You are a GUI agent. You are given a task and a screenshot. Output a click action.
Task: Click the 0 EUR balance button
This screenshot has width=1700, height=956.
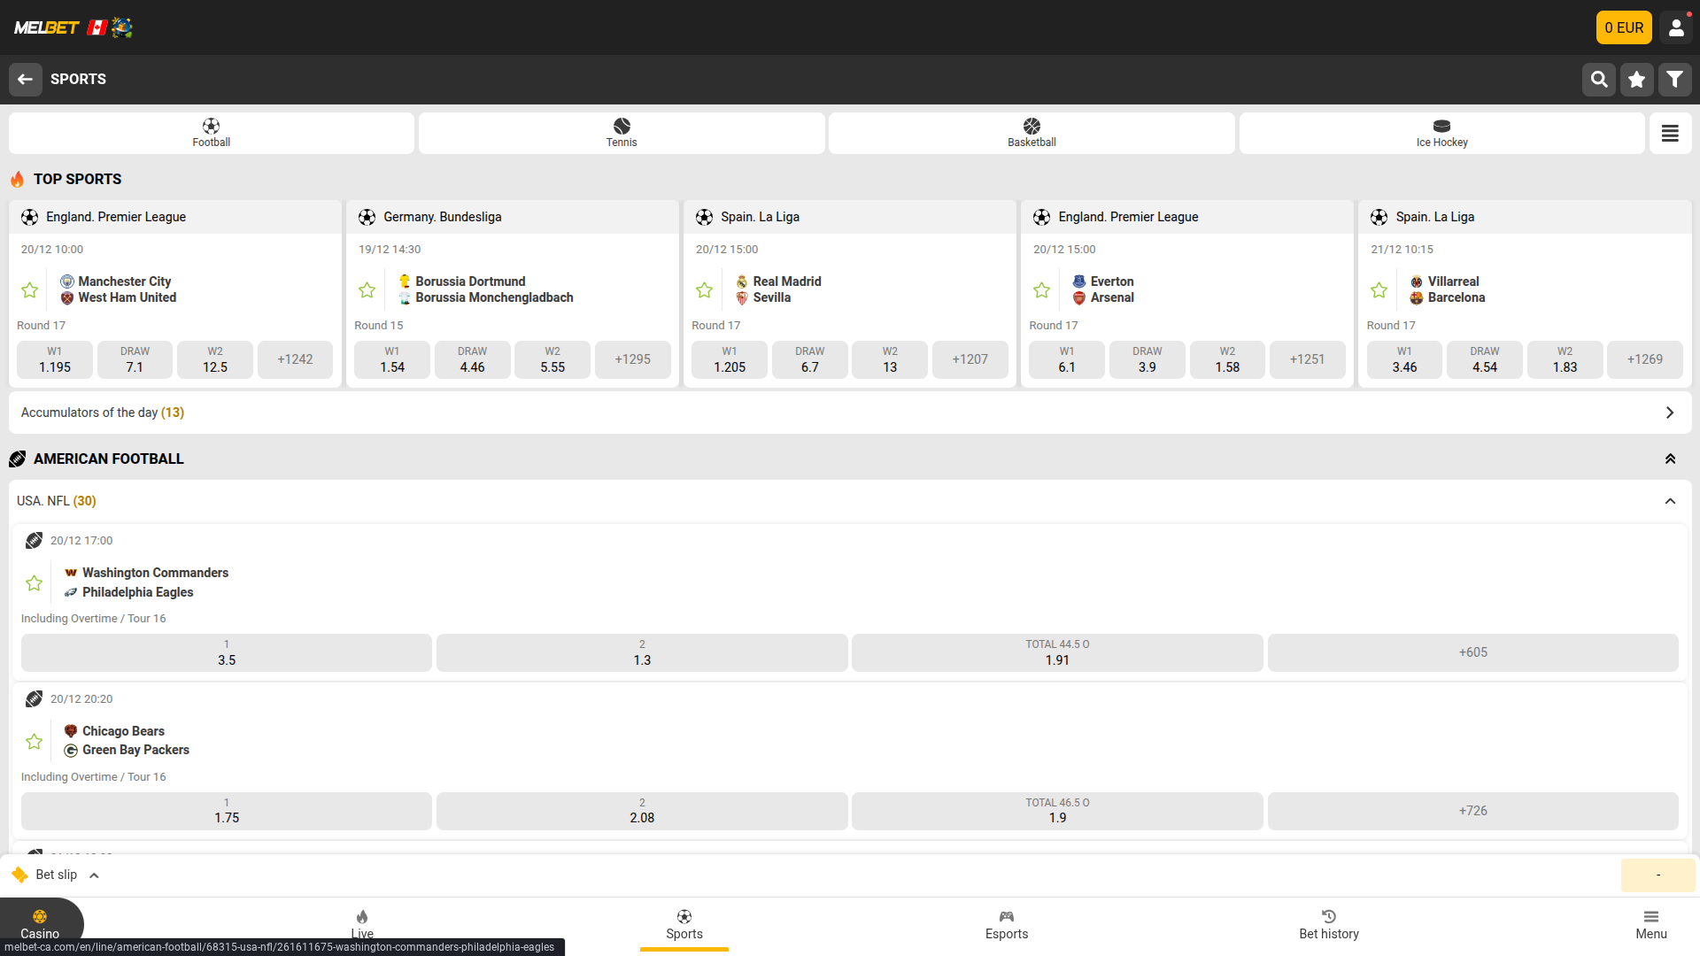(x=1624, y=27)
